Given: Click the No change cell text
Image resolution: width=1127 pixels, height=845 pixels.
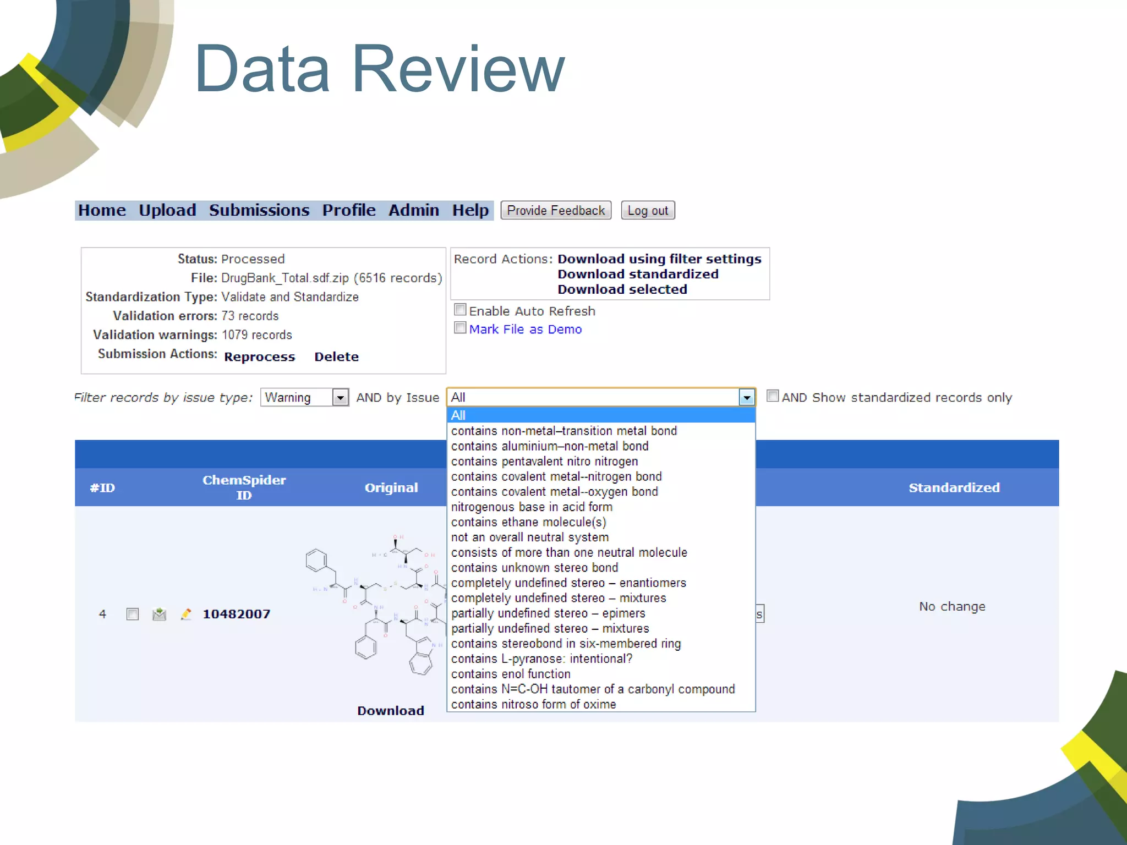Looking at the screenshot, I should coord(952,606).
